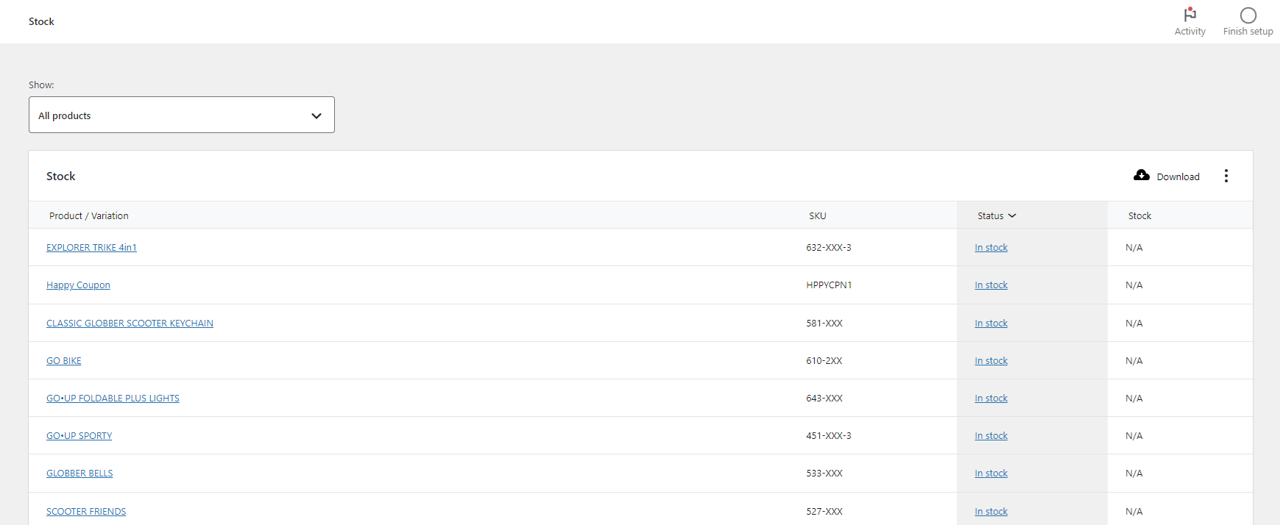This screenshot has height=525, width=1280.
Task: Click In stock for CLASSIC GLOBBER SCOOTER KEYCHAIN
Action: tap(991, 324)
